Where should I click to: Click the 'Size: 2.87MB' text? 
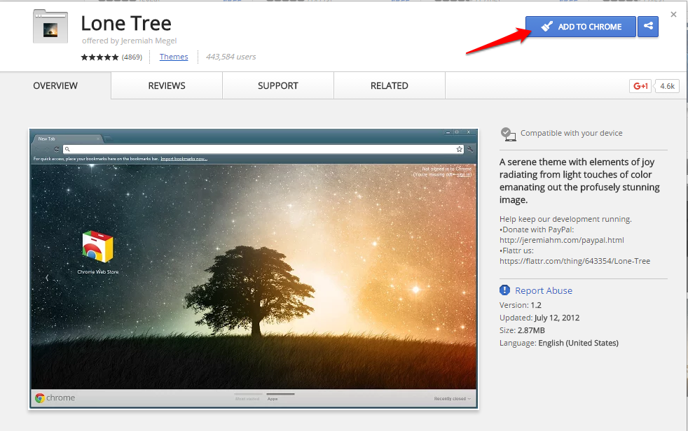click(522, 330)
